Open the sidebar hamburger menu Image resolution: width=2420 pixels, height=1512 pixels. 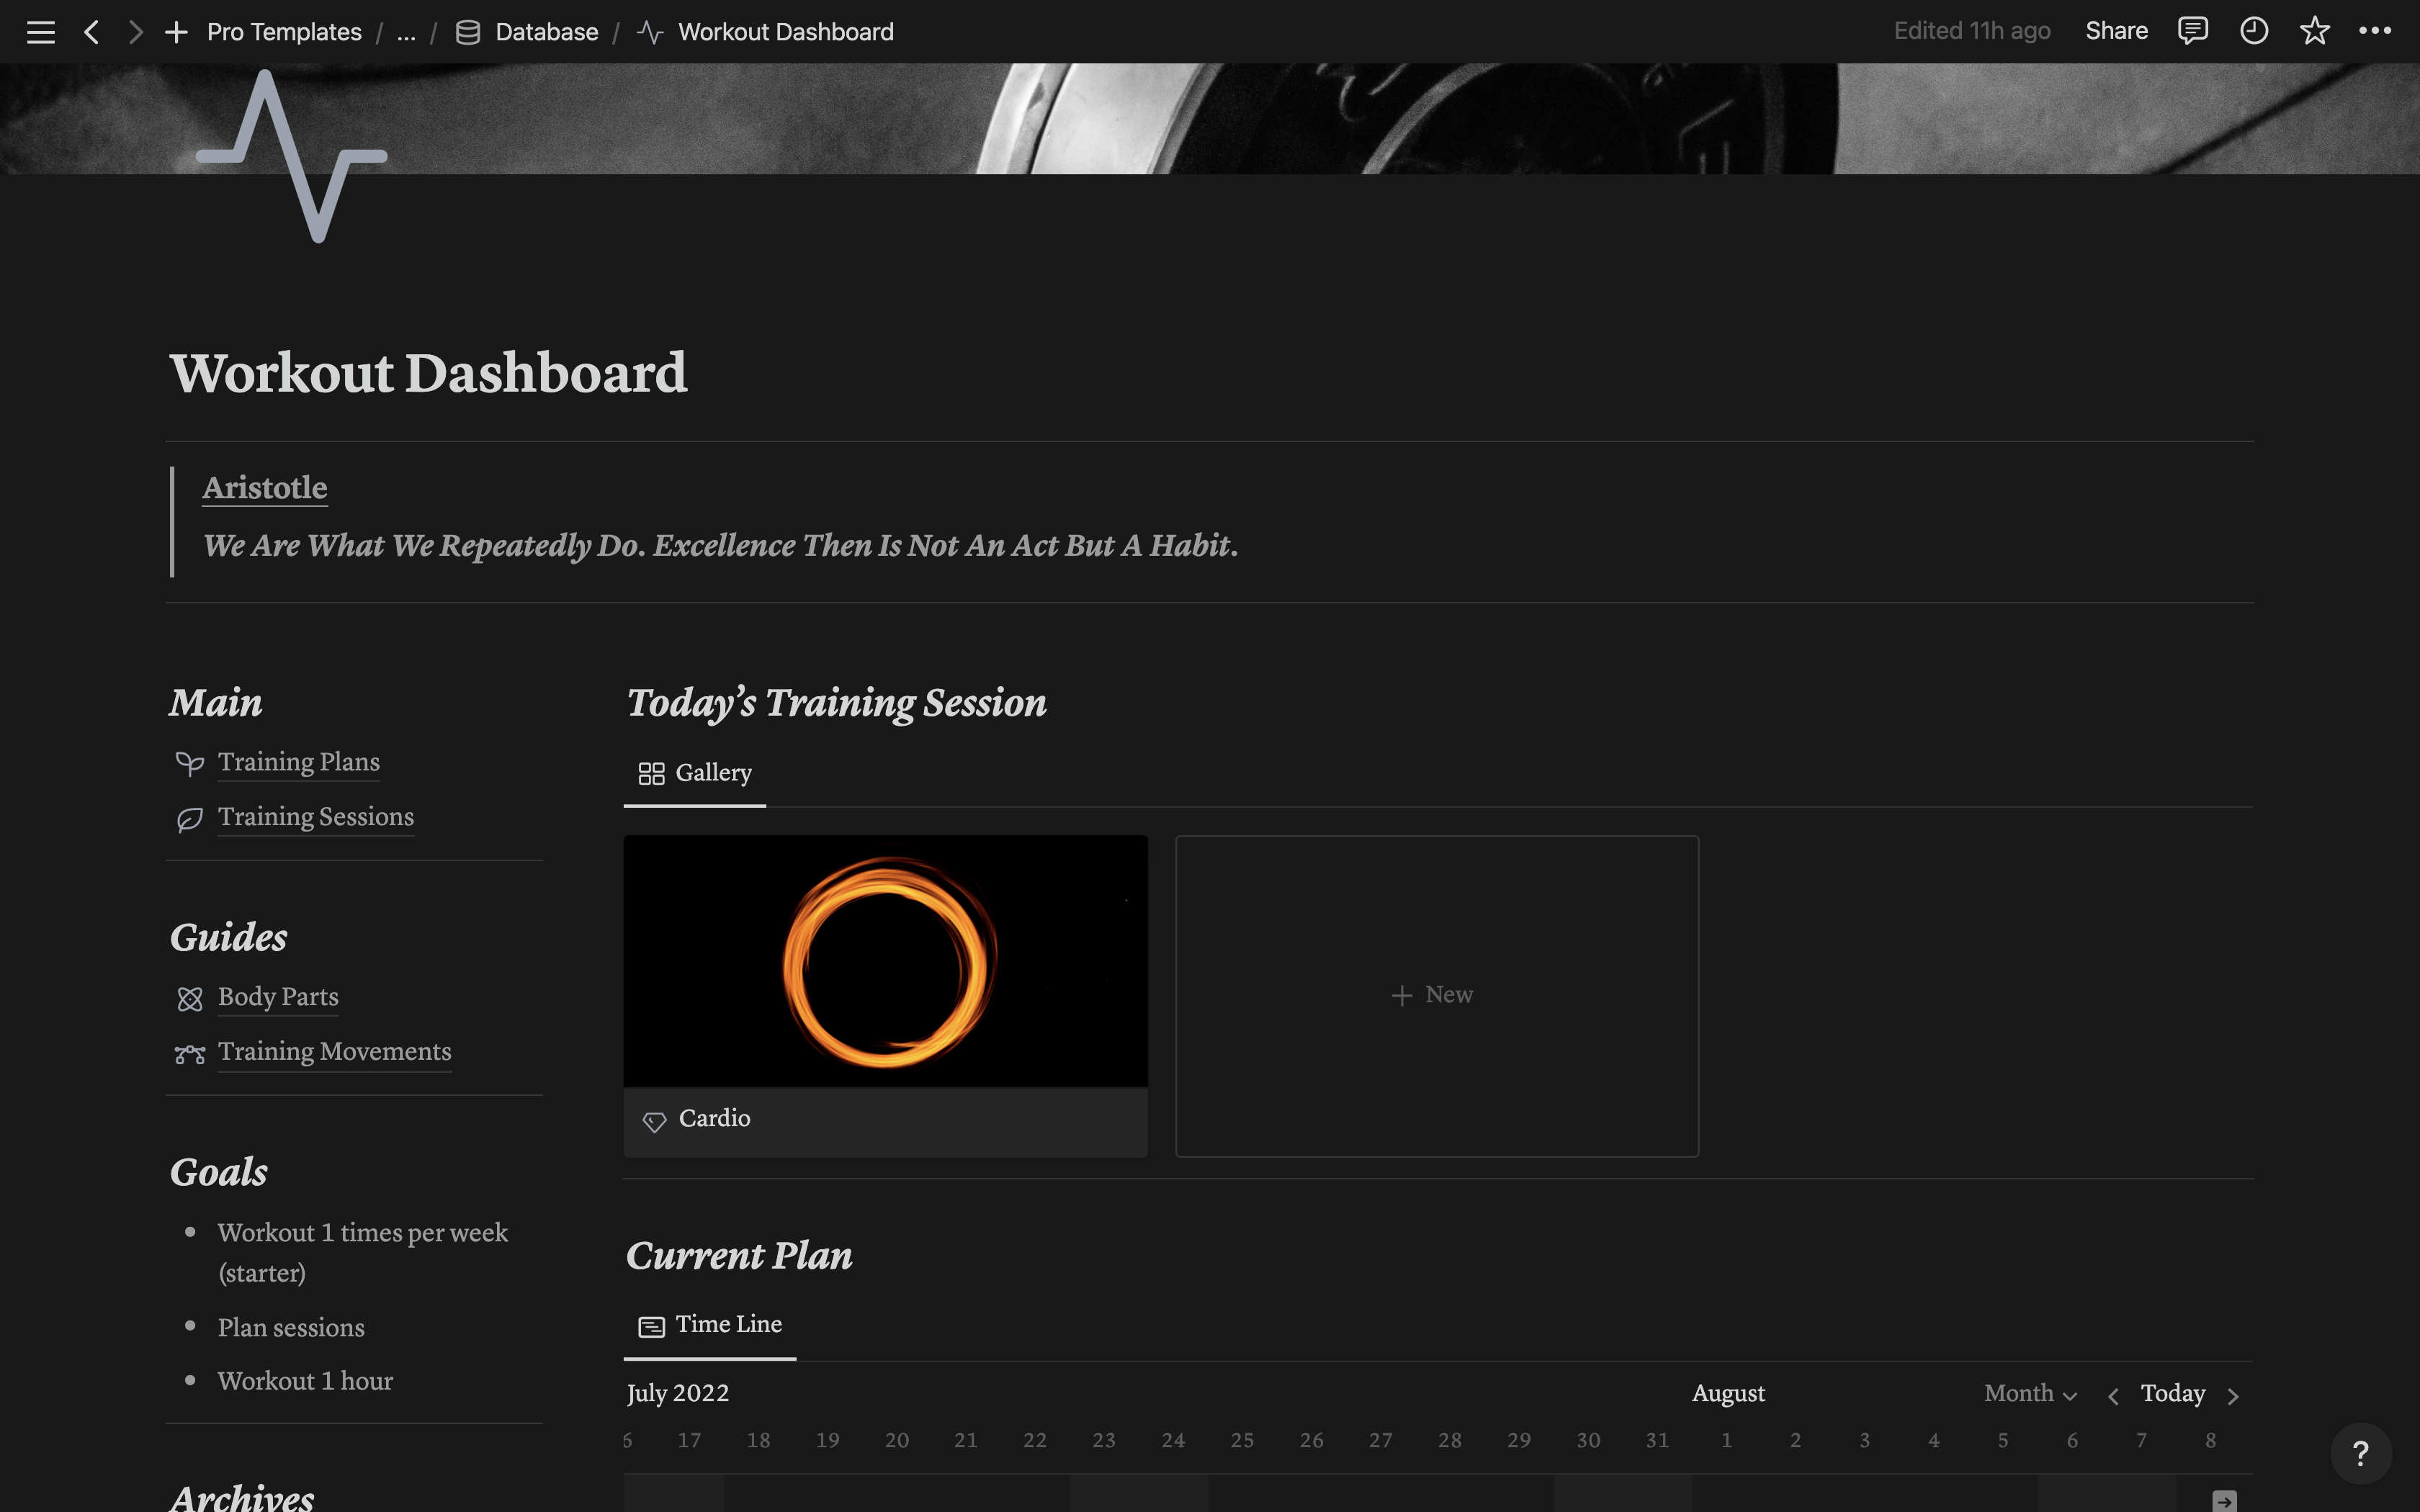point(40,32)
